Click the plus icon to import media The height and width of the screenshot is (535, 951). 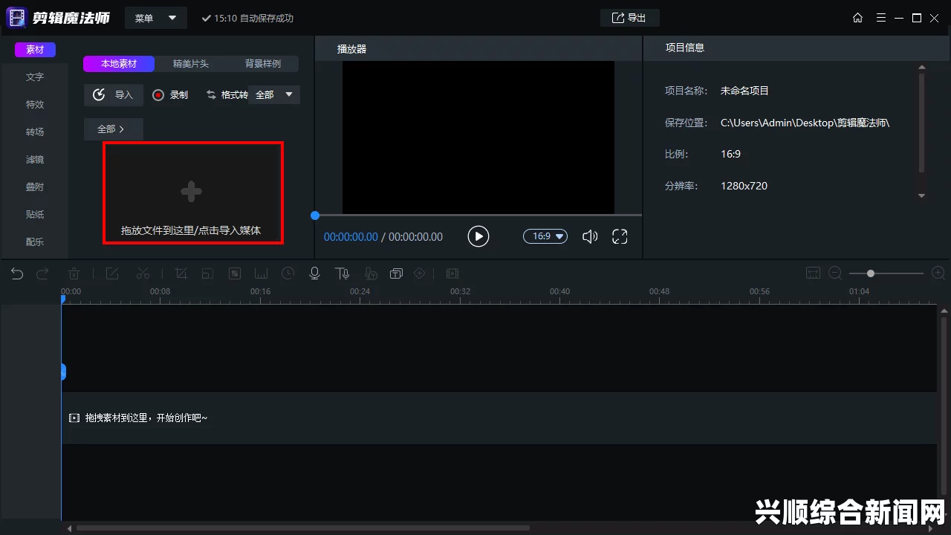[x=191, y=192]
